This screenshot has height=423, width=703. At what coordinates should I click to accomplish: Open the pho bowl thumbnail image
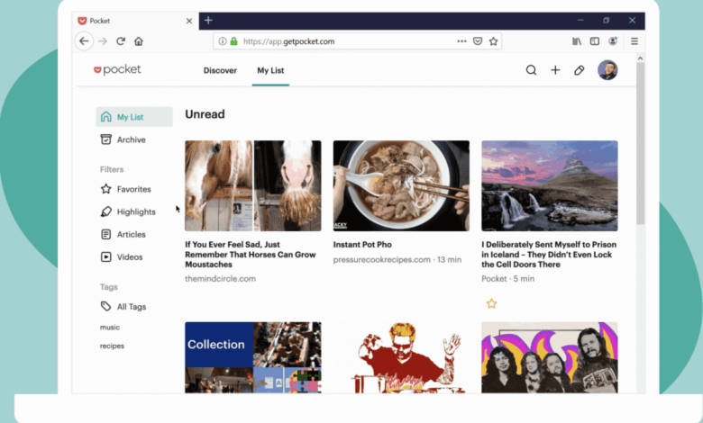click(x=401, y=185)
